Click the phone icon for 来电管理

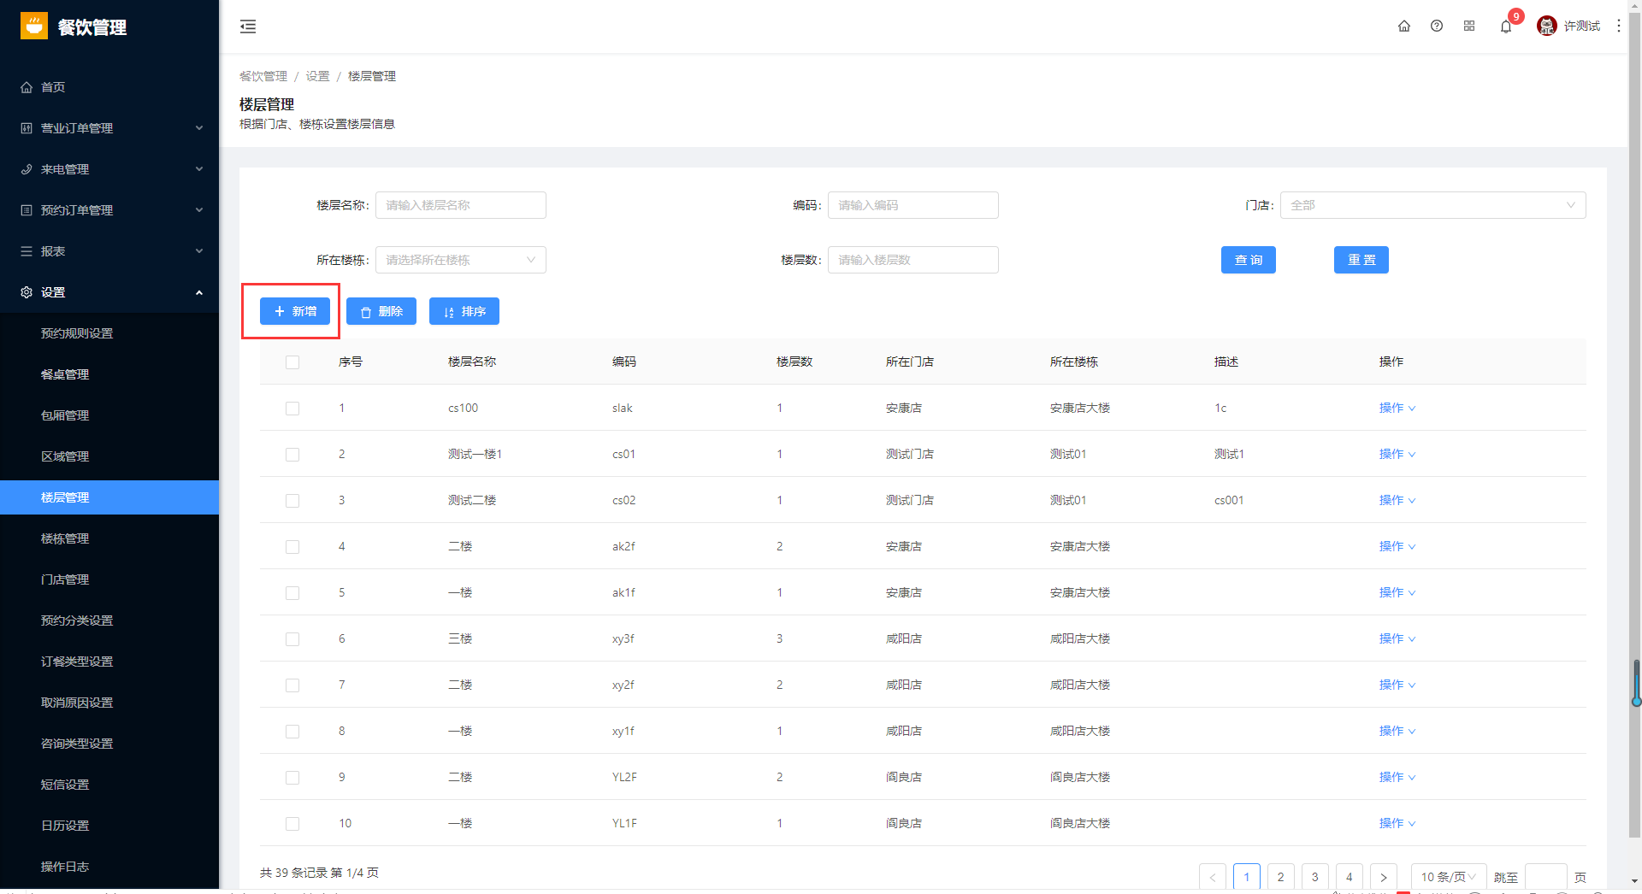[27, 169]
